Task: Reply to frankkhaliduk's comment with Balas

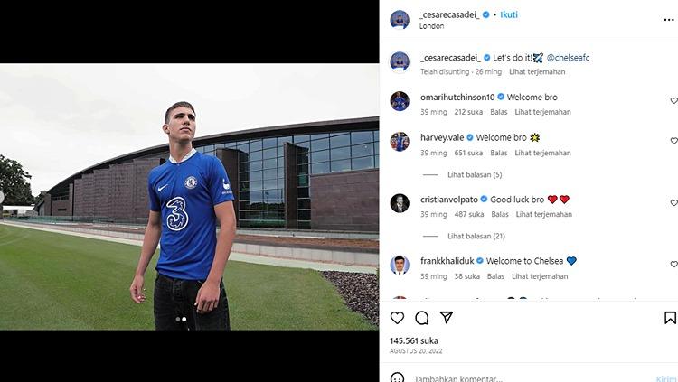Action: click(x=498, y=276)
